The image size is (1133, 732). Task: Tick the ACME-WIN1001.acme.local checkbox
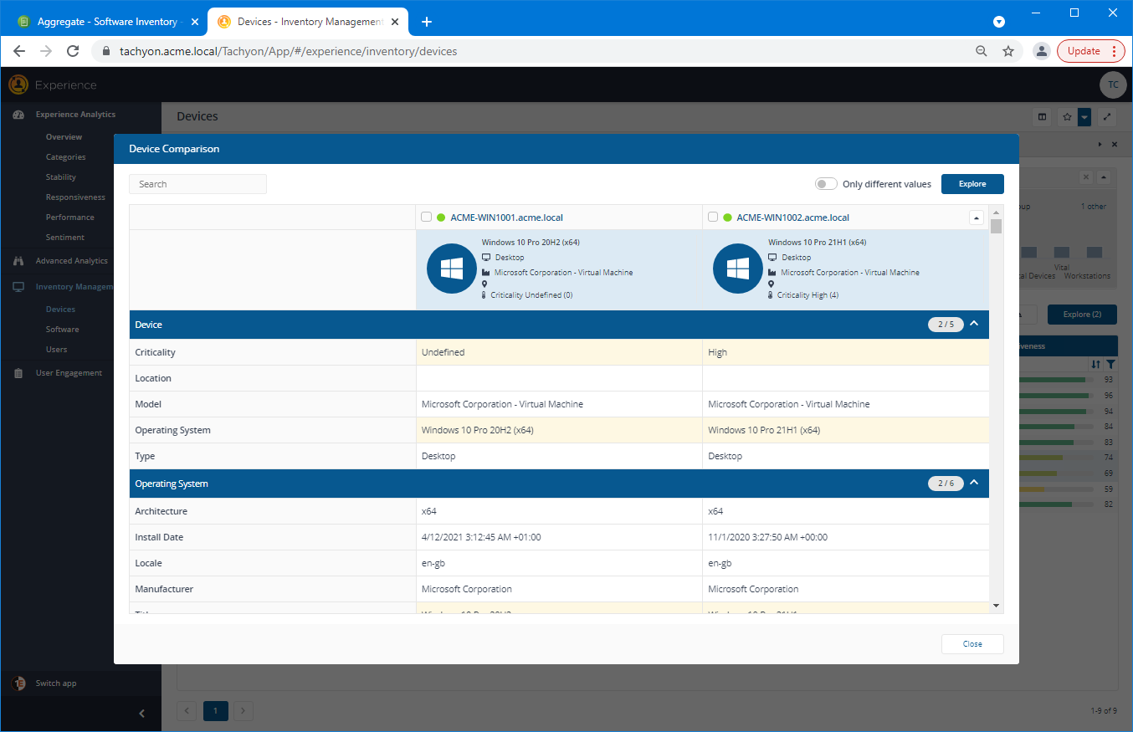click(427, 218)
